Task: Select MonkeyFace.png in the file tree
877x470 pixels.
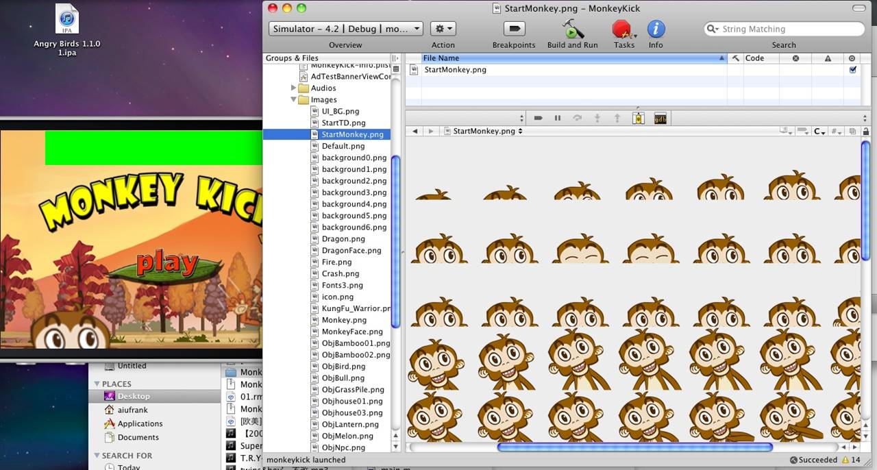Action: point(352,332)
